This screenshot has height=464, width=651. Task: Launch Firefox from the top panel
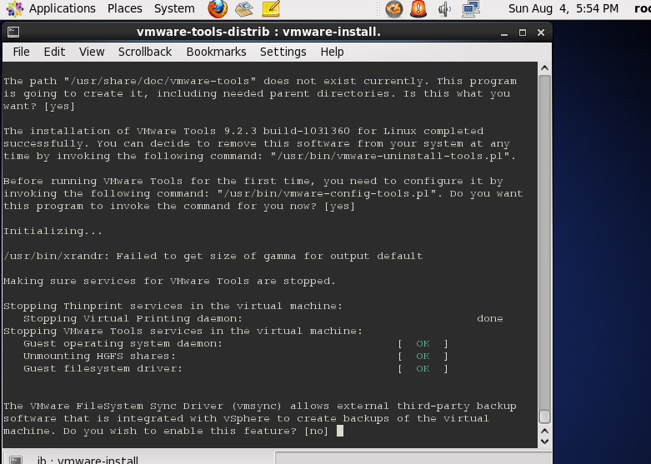[218, 8]
